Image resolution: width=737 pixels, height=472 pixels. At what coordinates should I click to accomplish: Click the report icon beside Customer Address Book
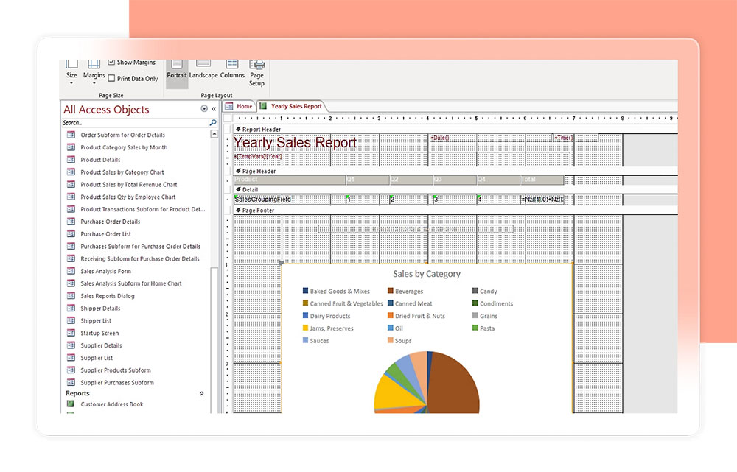(71, 404)
